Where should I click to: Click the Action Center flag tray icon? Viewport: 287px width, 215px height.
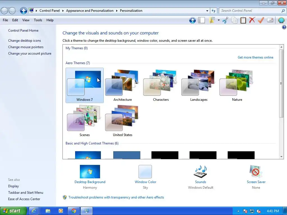(245, 211)
